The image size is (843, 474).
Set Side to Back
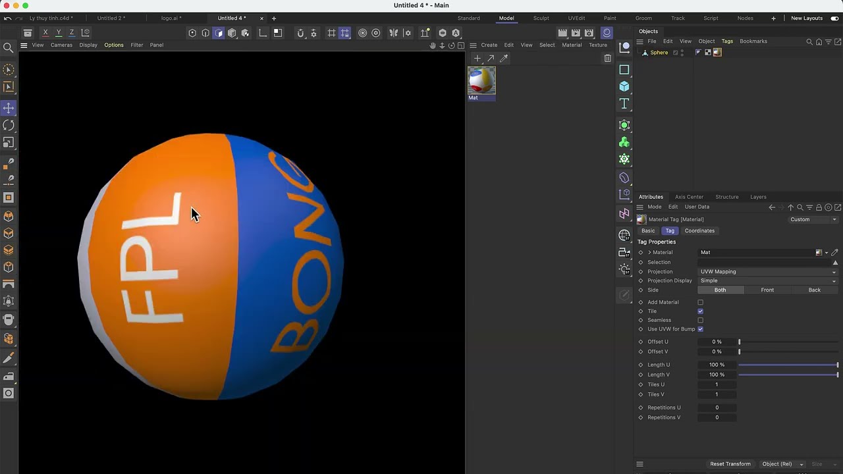(815, 290)
